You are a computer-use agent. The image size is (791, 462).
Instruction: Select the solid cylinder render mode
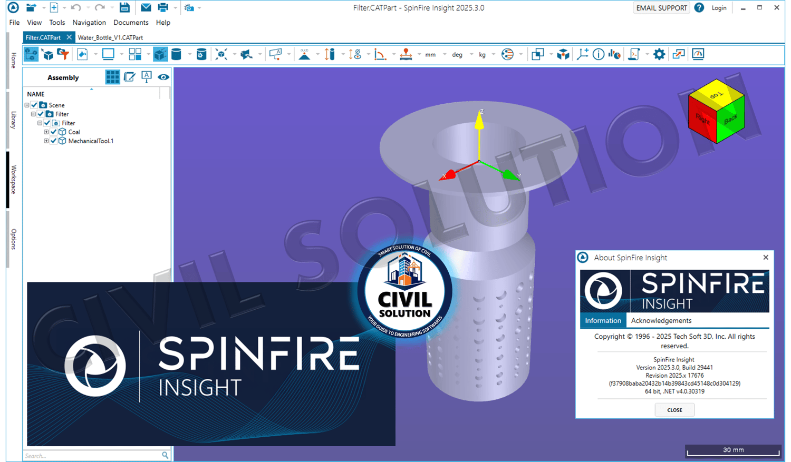click(x=176, y=54)
